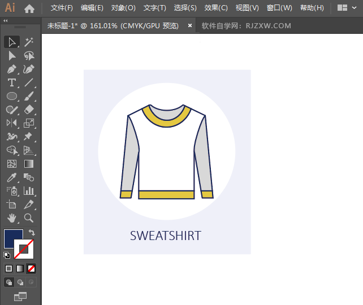This screenshot has width=363, height=305.
Task: Switch to Draw Behind mode
Action: coord(20,282)
